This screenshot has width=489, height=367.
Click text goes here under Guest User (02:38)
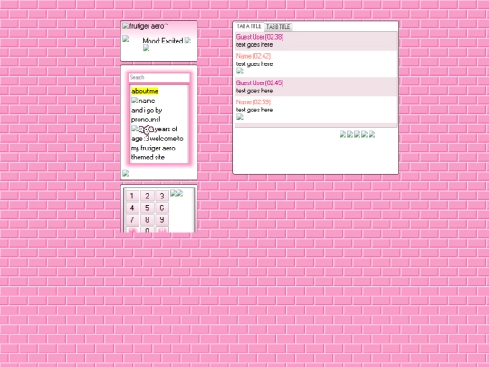point(254,45)
